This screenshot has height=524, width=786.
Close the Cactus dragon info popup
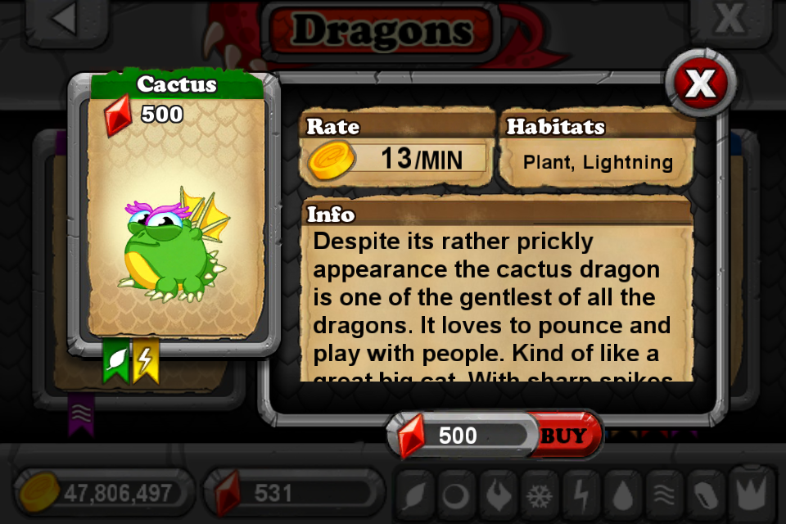(700, 83)
